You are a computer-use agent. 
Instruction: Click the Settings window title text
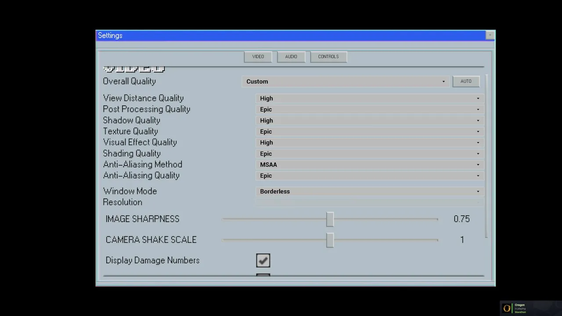click(110, 36)
